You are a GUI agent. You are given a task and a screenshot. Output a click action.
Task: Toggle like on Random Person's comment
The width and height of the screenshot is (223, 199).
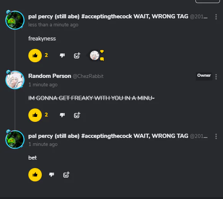[x=35, y=115]
